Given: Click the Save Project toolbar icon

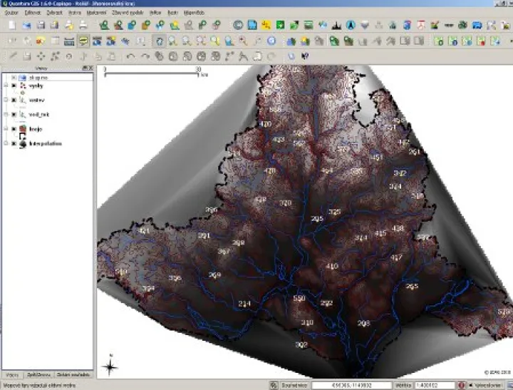Looking at the screenshot, I should point(40,26).
